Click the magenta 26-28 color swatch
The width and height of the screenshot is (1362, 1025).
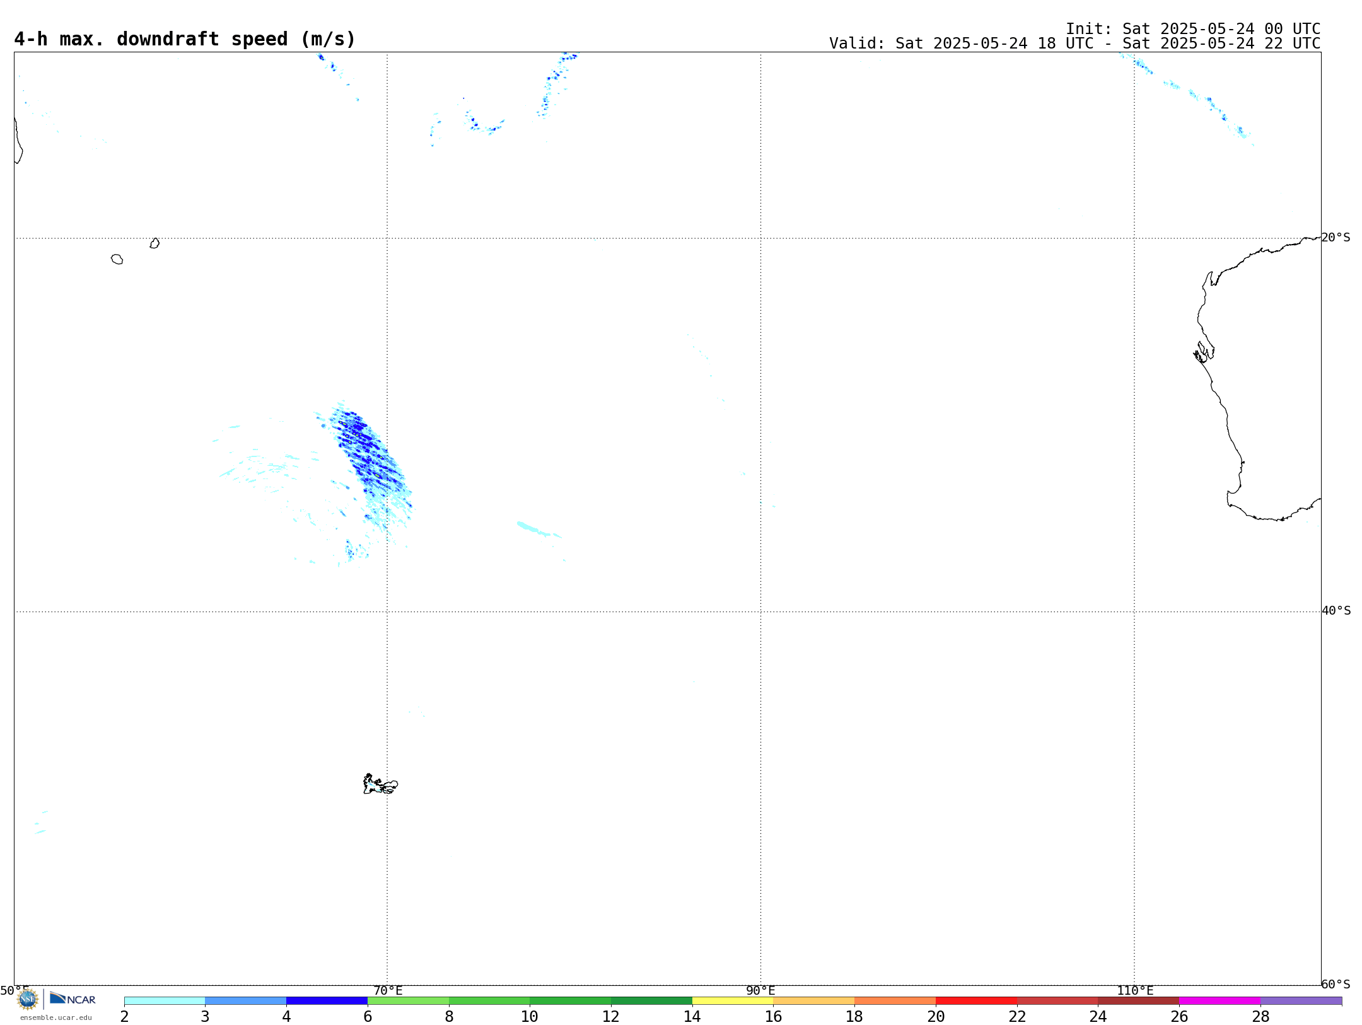pyautogui.click(x=1219, y=1000)
